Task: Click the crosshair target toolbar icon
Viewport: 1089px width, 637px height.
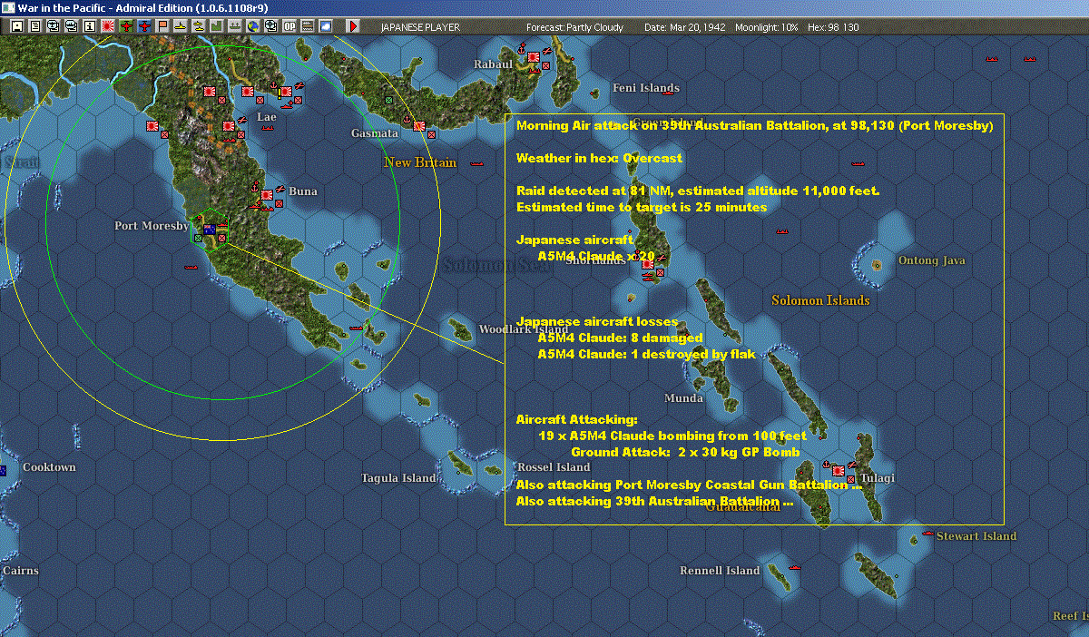Action: click(x=270, y=26)
